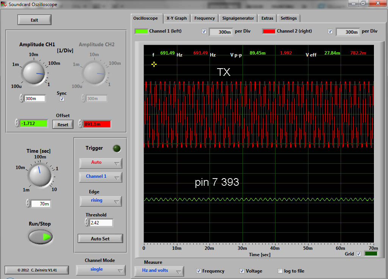This screenshot has width=388, height=279.
Task: Click the Amplitude CH1 rotary knob
Action: [x=34, y=72]
